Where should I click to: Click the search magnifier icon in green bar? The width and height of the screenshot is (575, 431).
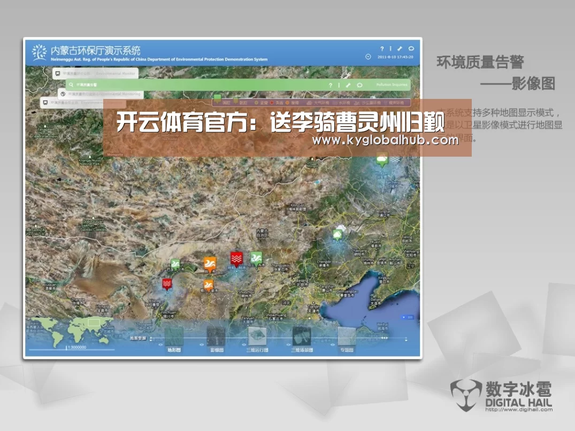click(71, 84)
